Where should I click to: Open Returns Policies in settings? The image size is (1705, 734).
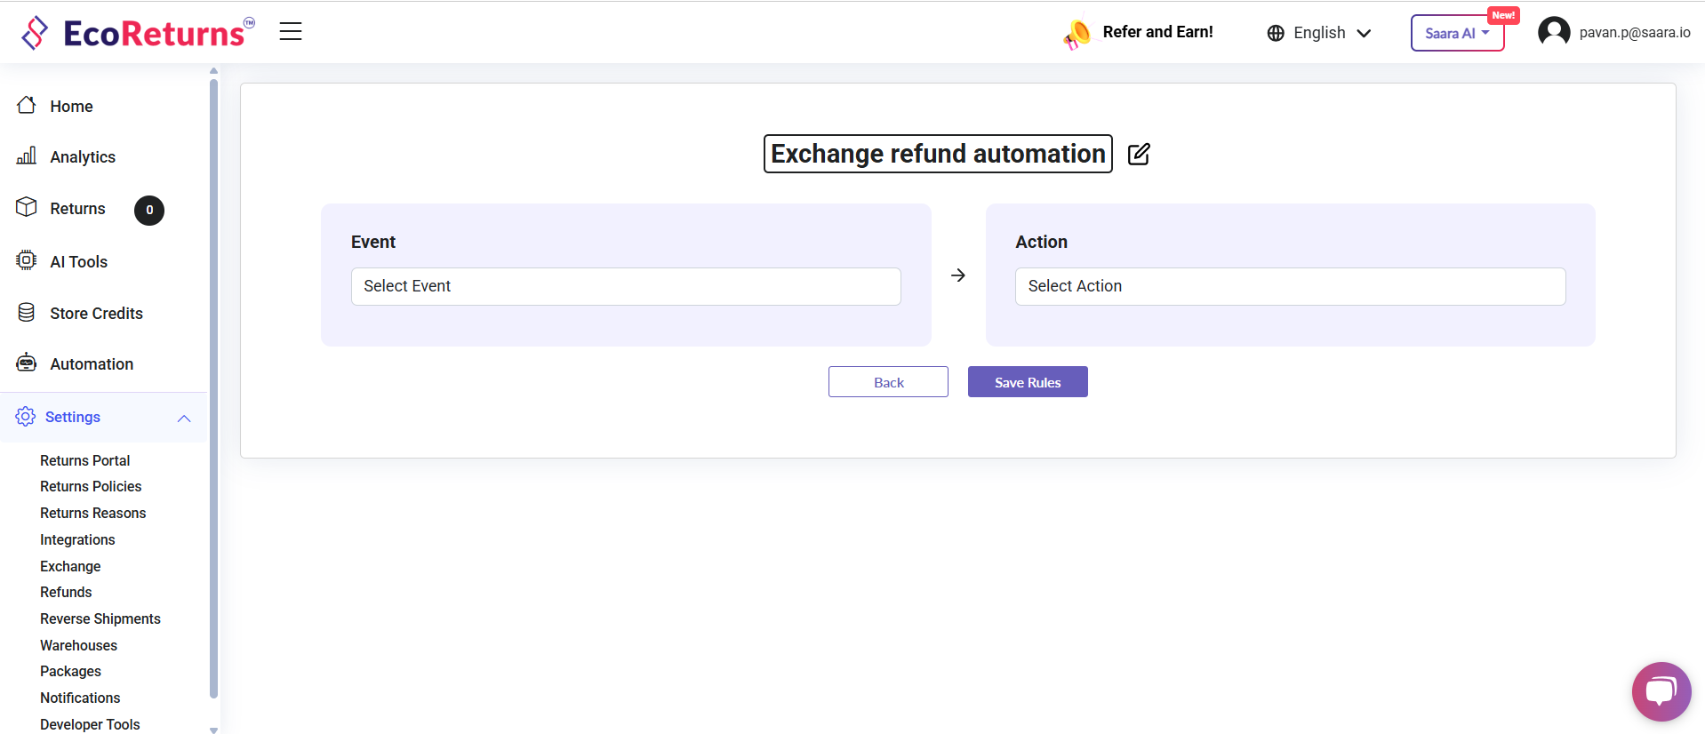coord(91,487)
